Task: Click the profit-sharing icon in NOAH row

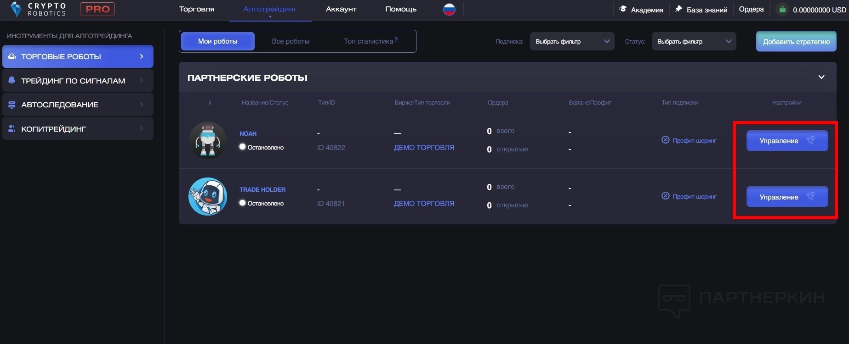Action: tap(665, 140)
